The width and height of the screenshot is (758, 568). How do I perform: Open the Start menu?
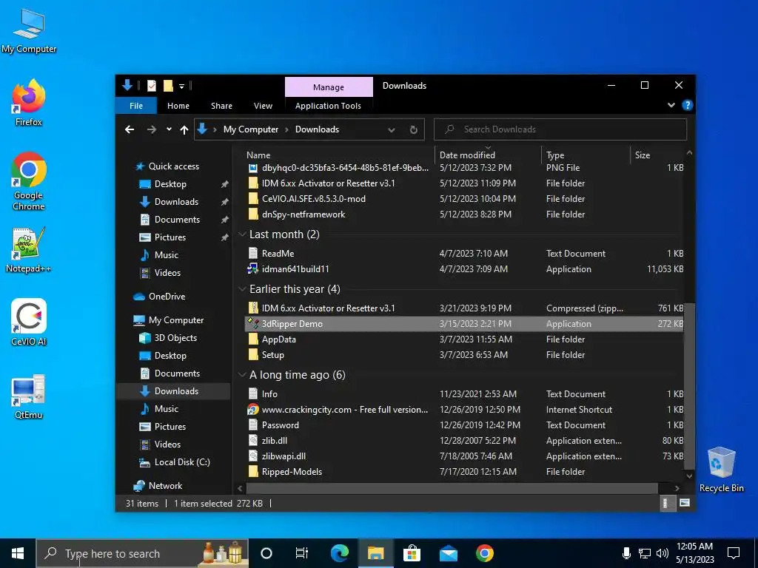pyautogui.click(x=18, y=553)
